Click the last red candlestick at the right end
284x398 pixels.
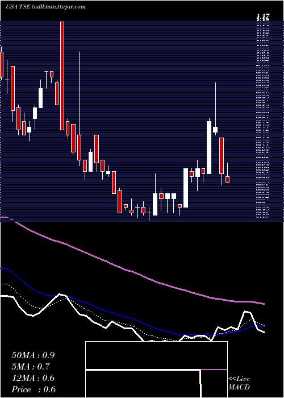(x=227, y=179)
